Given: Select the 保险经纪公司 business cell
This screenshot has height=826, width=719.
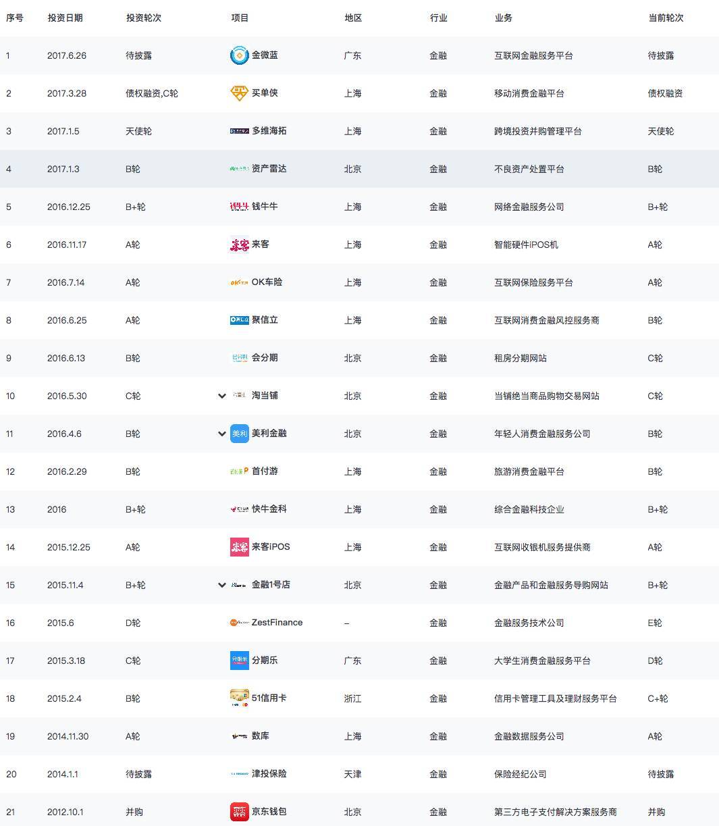Looking at the screenshot, I should pos(521,774).
